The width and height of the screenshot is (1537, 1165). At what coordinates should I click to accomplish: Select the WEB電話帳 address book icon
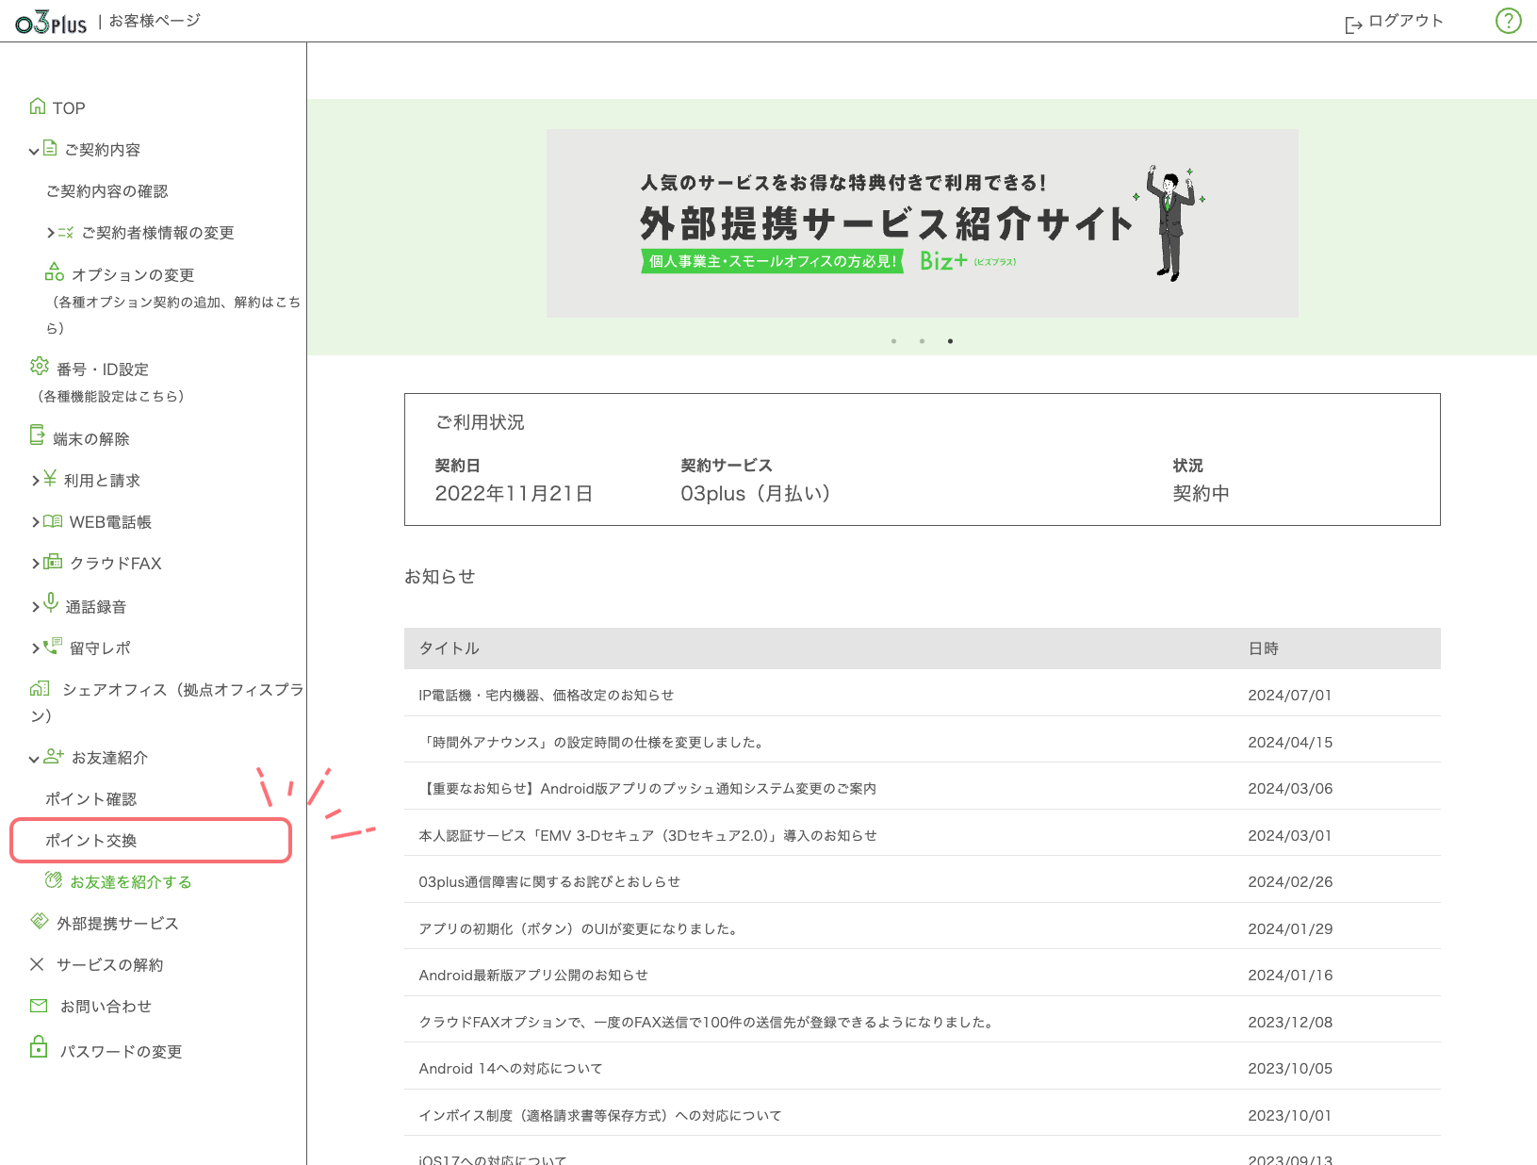click(x=54, y=521)
